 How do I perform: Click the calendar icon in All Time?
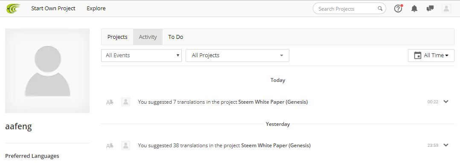pyautogui.click(x=417, y=55)
